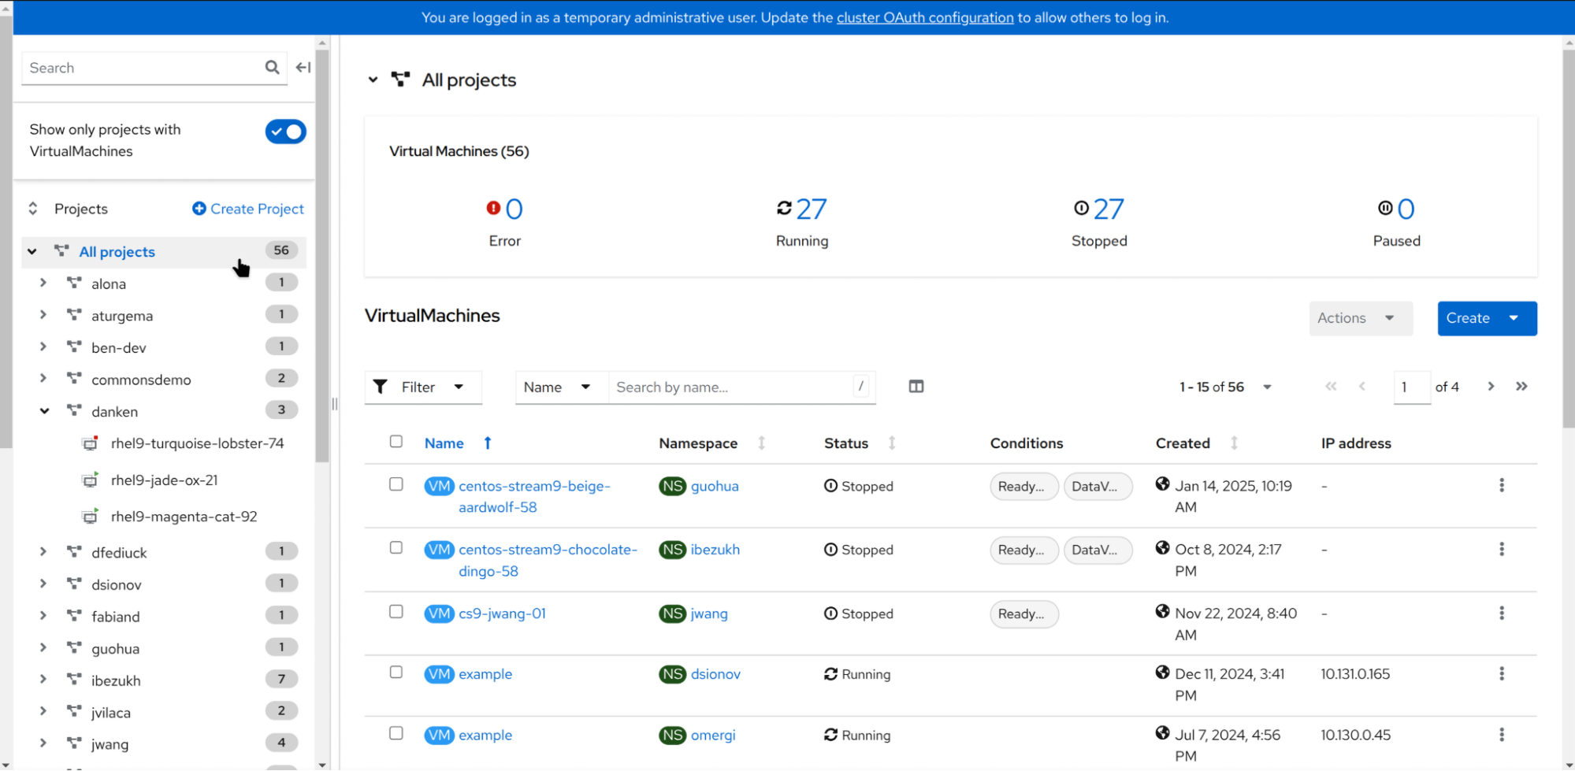Screen dimensions: 1575x771
Task: Check the select-all checkbox in table header
Action: (396, 442)
